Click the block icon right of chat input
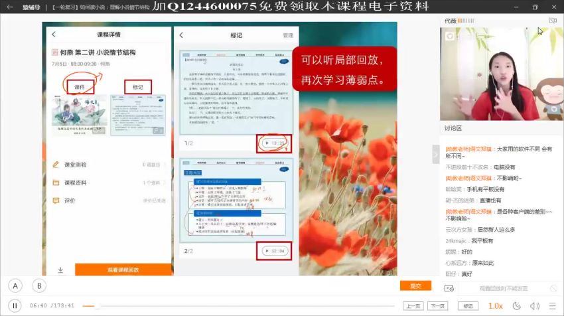Viewport: 564px width, 316px height. tap(553, 288)
